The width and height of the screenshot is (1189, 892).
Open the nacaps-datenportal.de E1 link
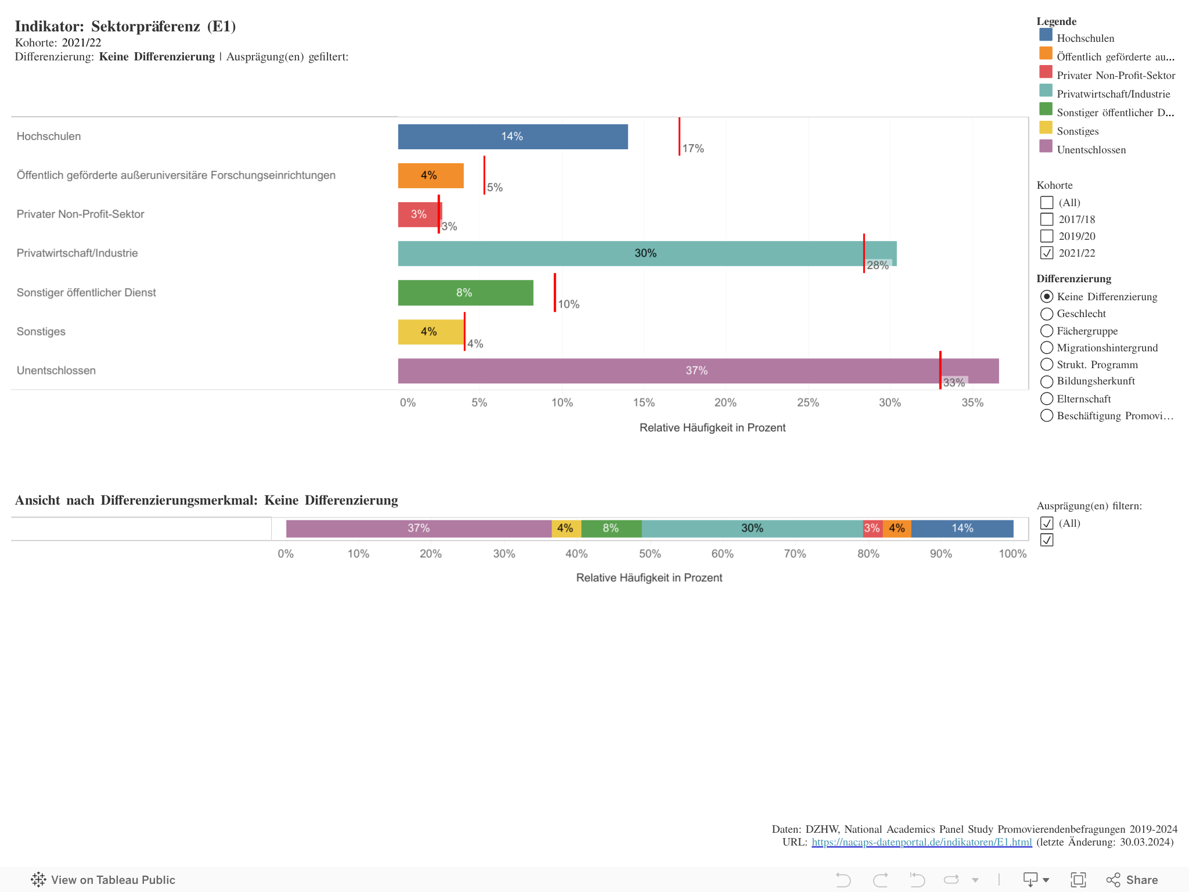[x=921, y=842]
